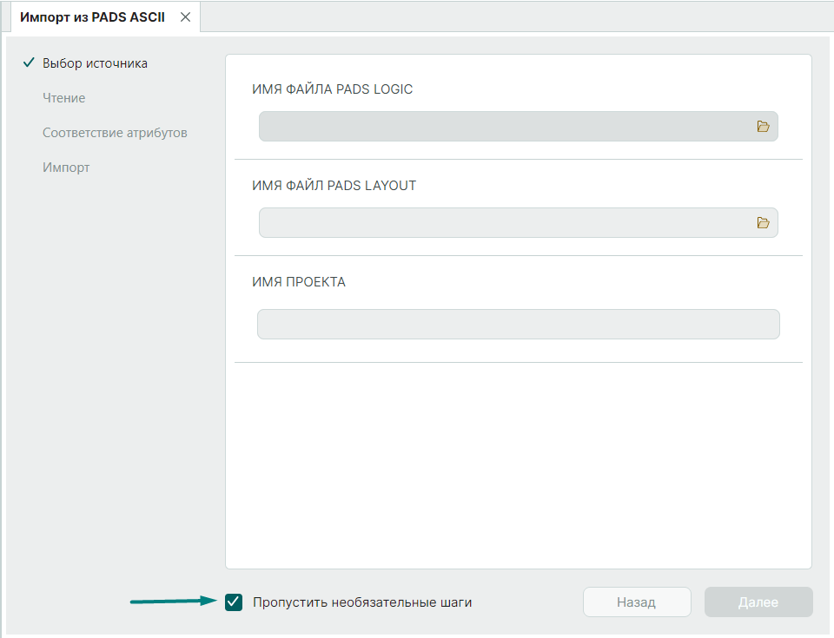Click the ИМЯ ФАЙЛА PADS LOGIC heading
Viewport: 834px width, 638px height.
332,89
